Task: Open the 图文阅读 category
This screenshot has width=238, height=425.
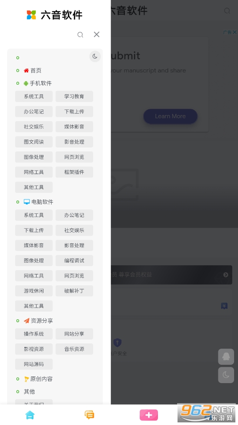Action: pyautogui.click(x=34, y=142)
